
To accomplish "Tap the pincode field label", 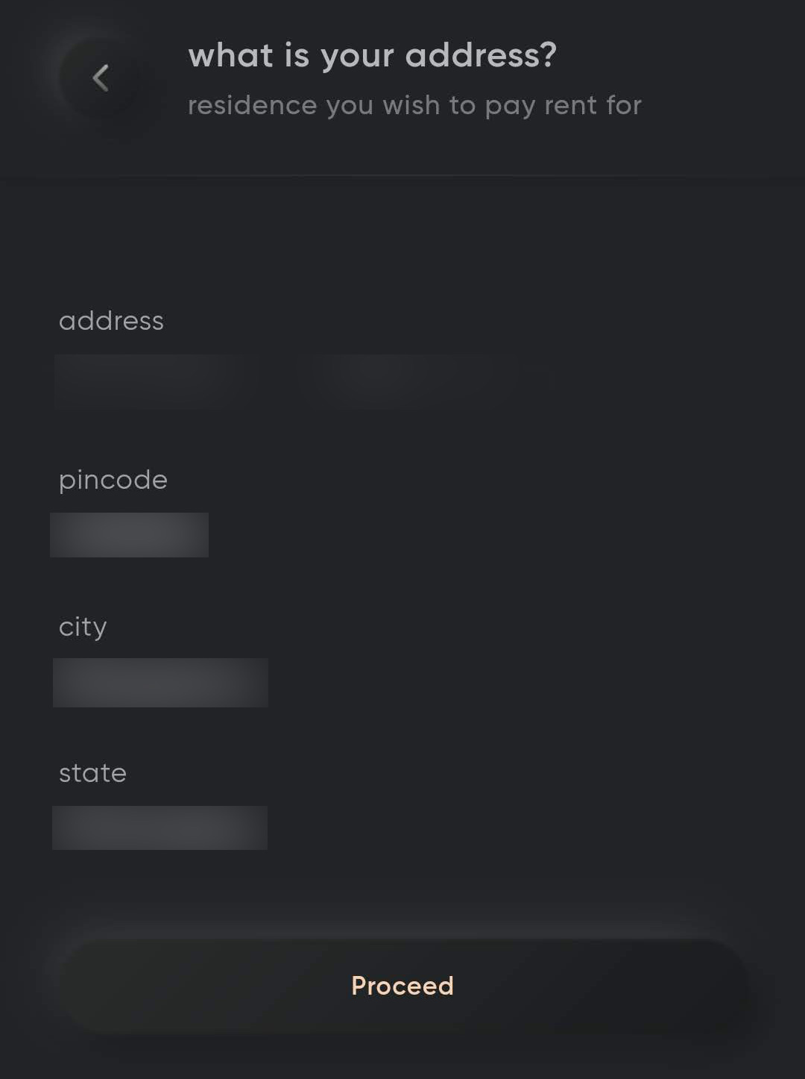I will coord(113,480).
